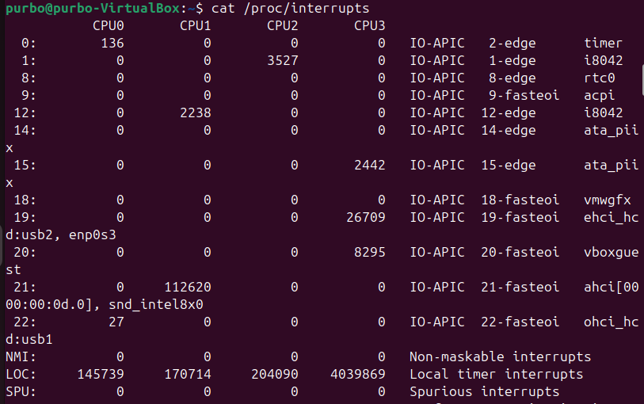Click 'vboxgue' device name in IRQ 20 row
Image resolution: width=644 pixels, height=404 pixels.
tap(612, 253)
